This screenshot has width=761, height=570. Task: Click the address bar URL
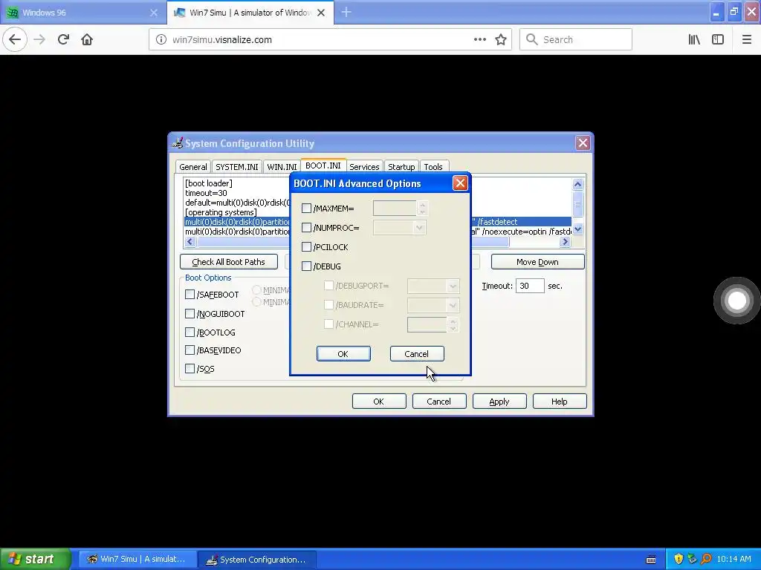(221, 40)
